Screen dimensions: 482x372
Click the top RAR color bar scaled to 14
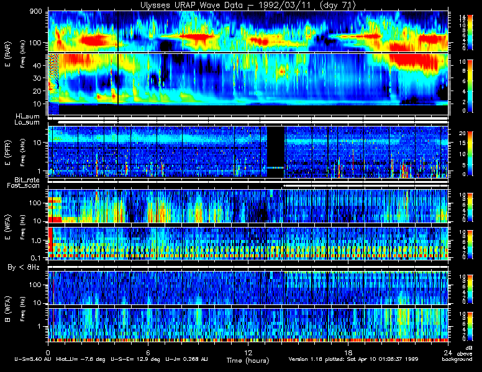(x=470, y=32)
